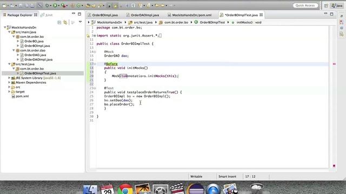Click com.bt.order.bo in editor breadcrumb
The width and height of the screenshot is (346, 194).
(176, 23)
